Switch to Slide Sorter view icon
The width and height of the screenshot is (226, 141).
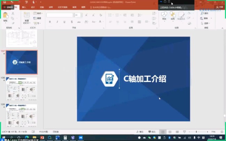pyautogui.click(x=170, y=132)
